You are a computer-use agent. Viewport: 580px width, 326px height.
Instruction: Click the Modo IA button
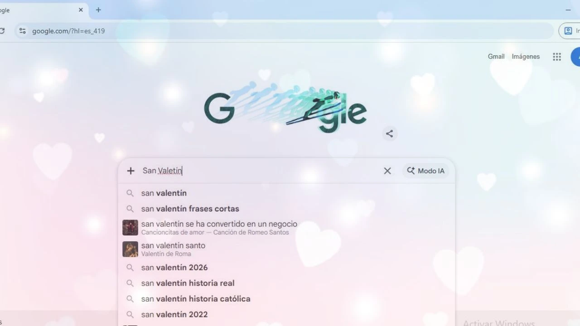click(x=425, y=171)
